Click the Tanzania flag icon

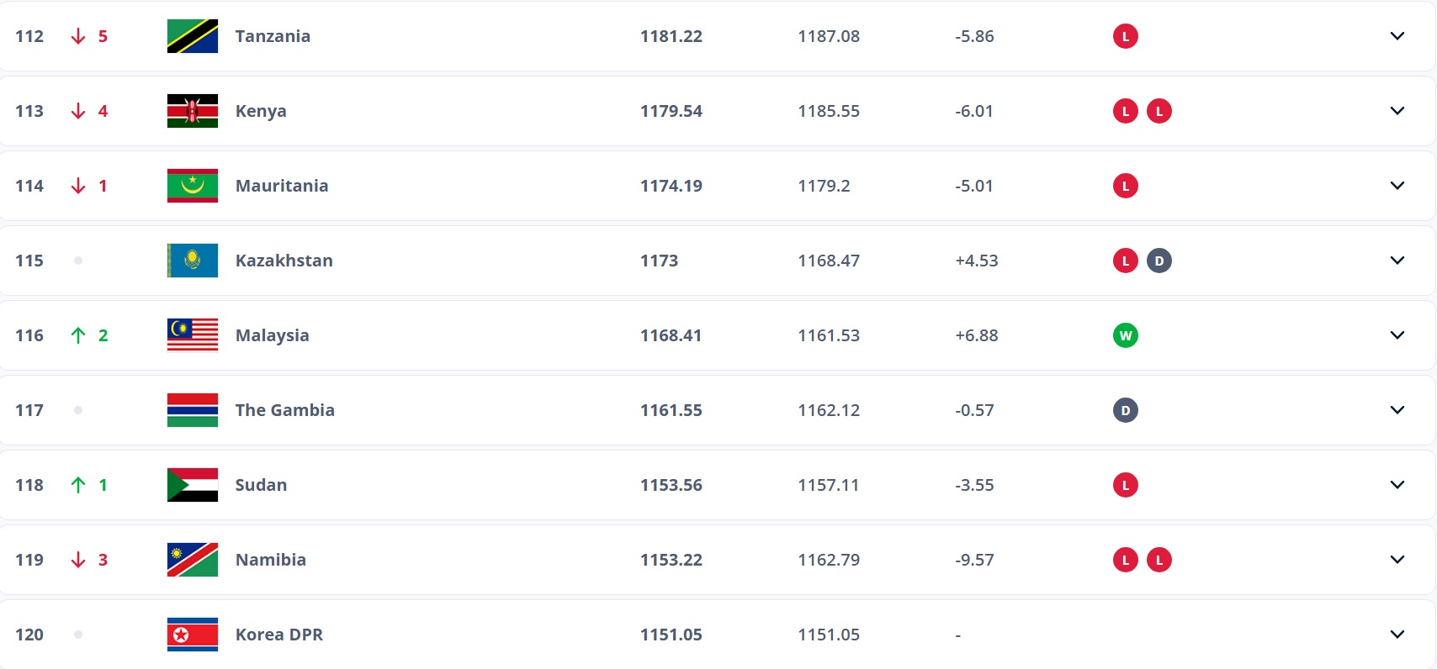pyautogui.click(x=193, y=36)
